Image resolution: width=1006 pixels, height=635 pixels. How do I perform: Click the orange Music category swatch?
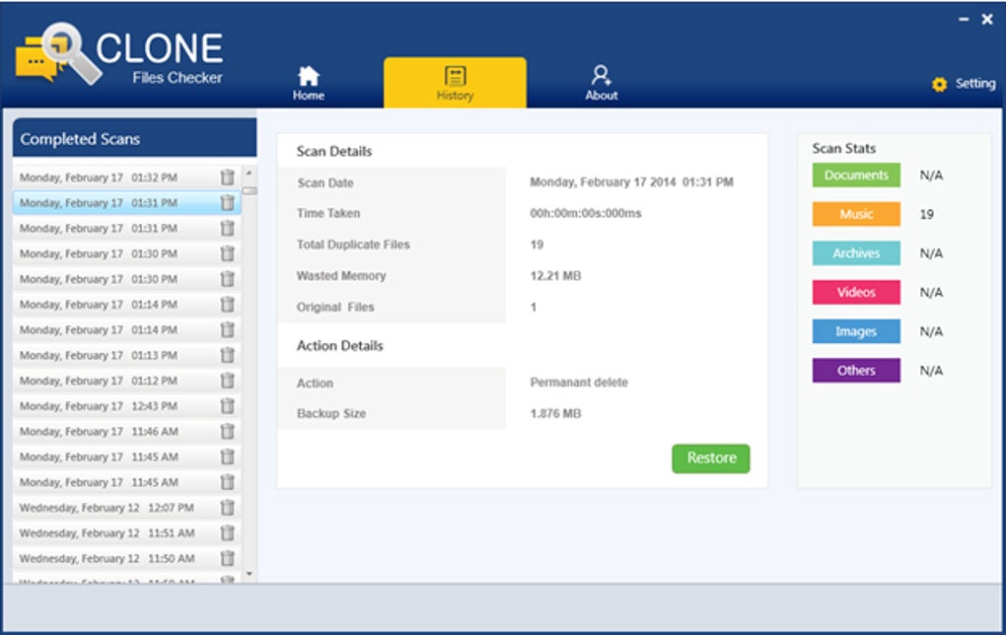pos(856,214)
